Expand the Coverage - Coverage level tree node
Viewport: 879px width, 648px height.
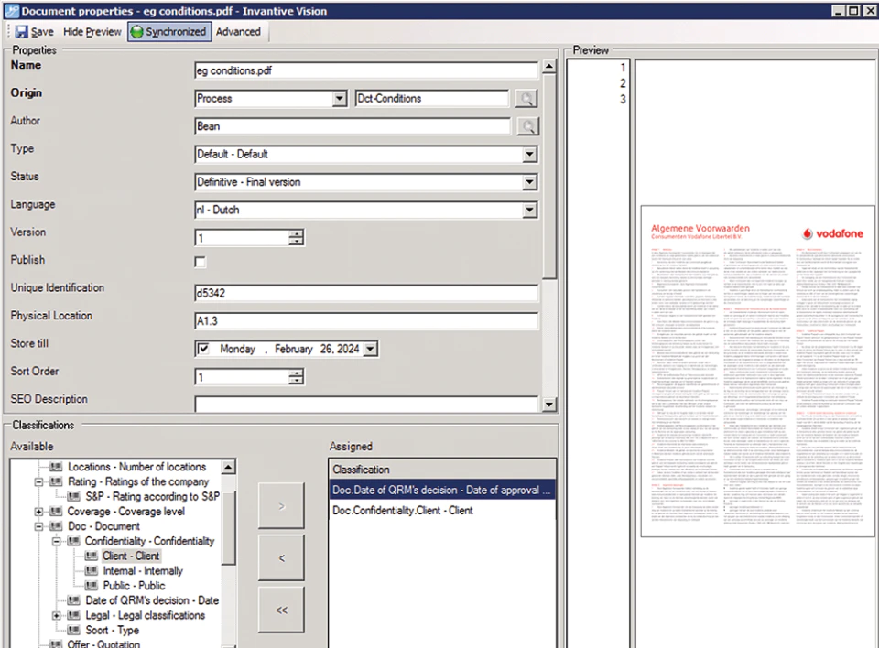(x=38, y=512)
